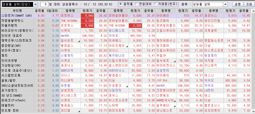The width and height of the screenshot is (255, 114).
Task: Click the 솔루에타 cell corner marker
Action: 175,106
